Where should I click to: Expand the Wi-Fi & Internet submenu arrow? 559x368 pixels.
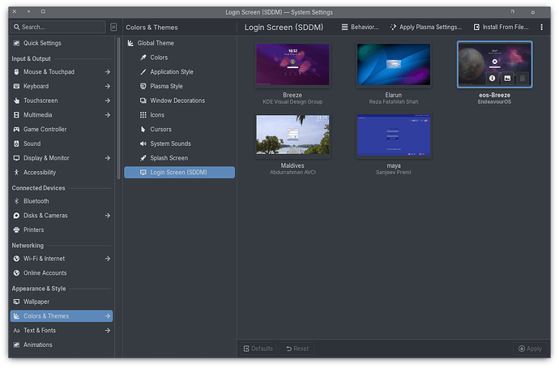(x=108, y=259)
